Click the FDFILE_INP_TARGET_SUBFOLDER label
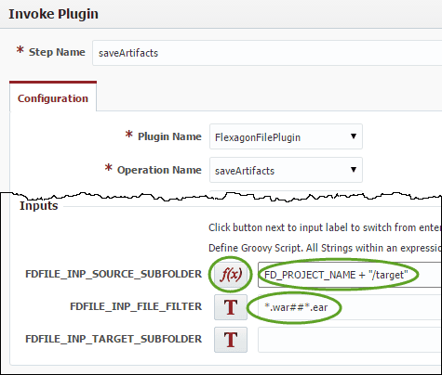Viewport: 442px width, 375px height. 114,339
